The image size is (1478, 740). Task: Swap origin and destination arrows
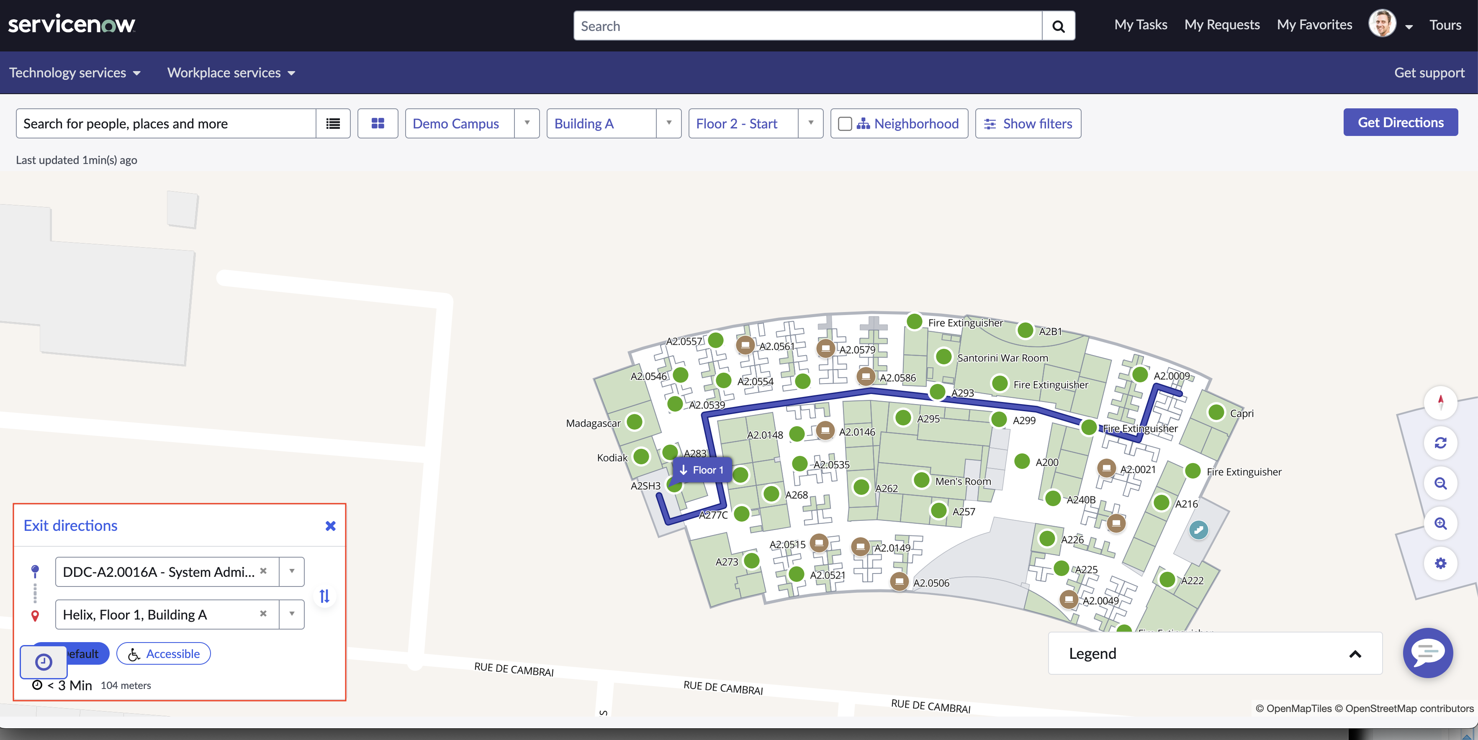[324, 596]
